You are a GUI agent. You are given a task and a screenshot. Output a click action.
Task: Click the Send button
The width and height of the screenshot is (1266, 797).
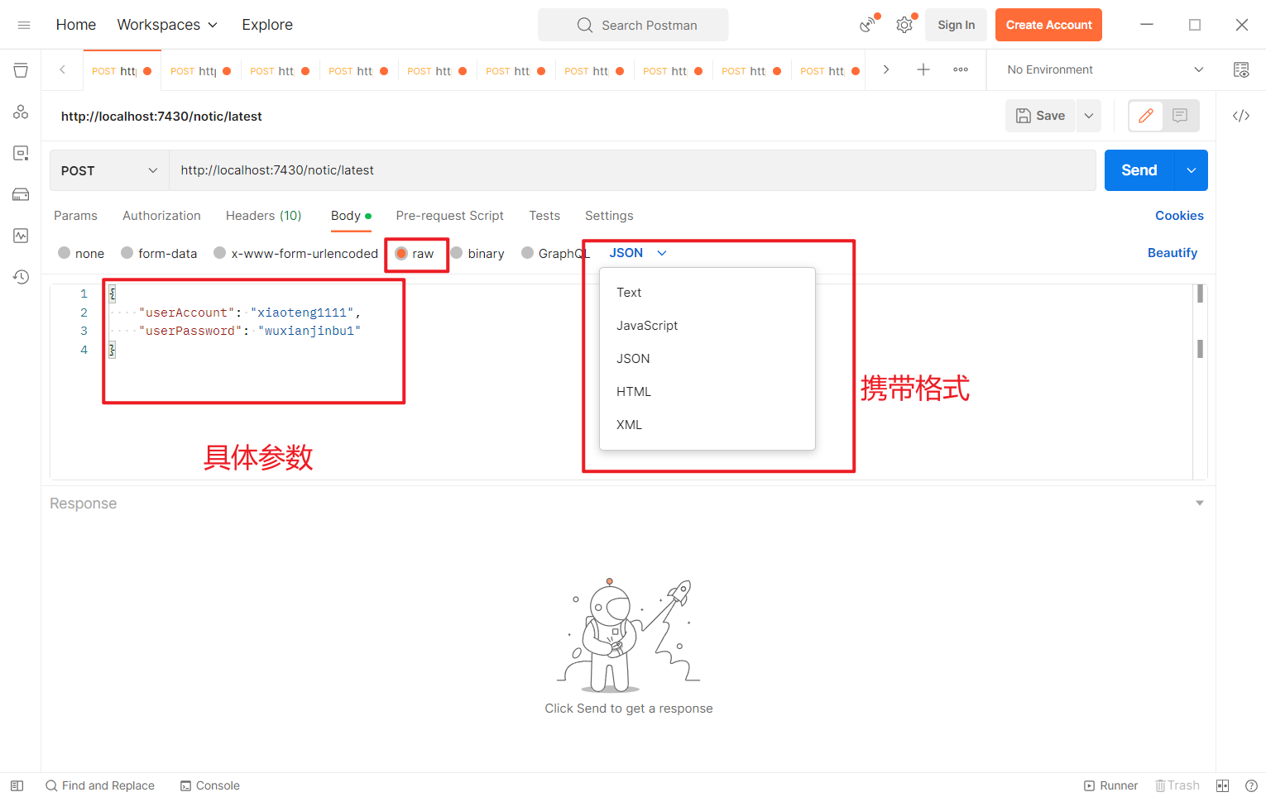1138,169
